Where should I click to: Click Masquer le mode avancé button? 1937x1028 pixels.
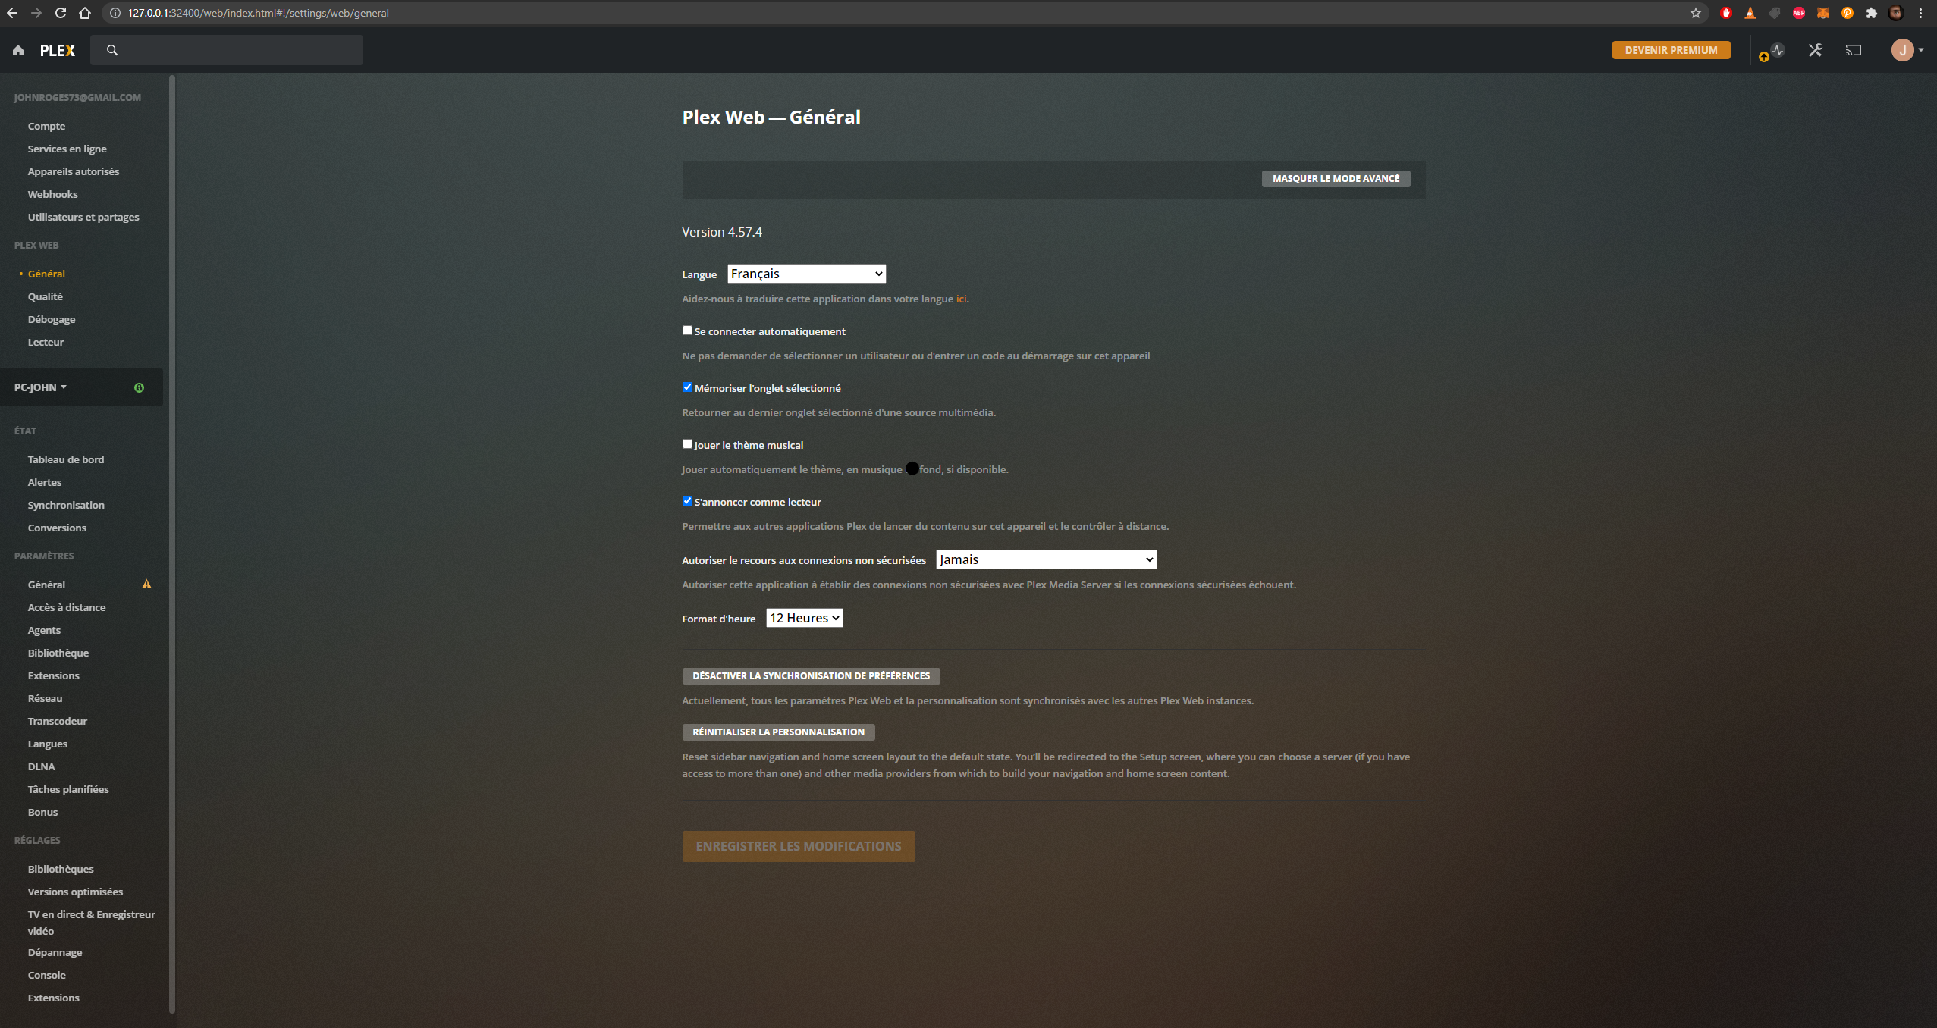pyautogui.click(x=1336, y=179)
